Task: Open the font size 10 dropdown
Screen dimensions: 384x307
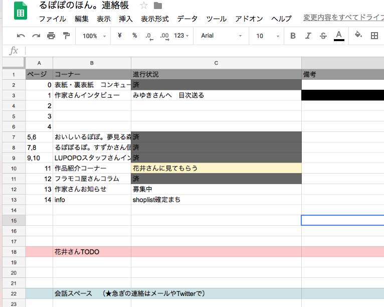Action: 268,36
